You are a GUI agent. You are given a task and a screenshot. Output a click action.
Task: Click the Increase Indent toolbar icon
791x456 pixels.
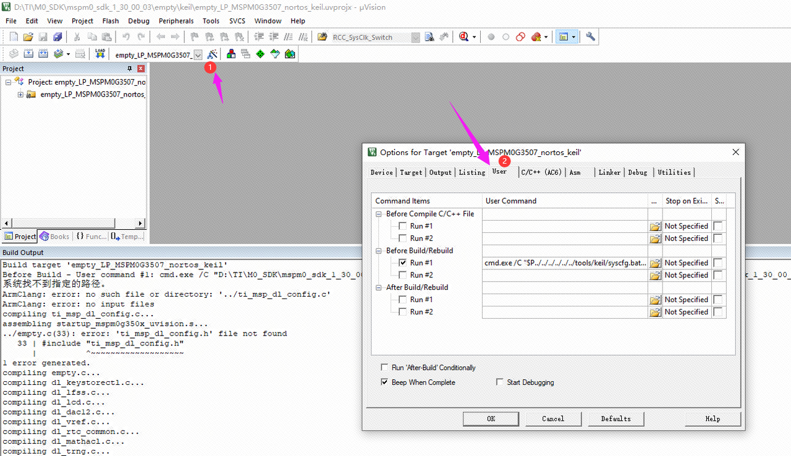pyautogui.click(x=258, y=37)
